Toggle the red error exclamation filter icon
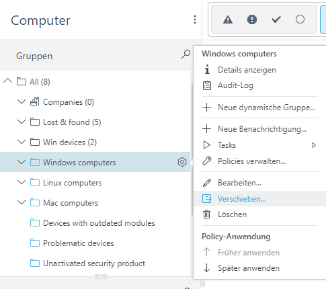 (x=252, y=19)
